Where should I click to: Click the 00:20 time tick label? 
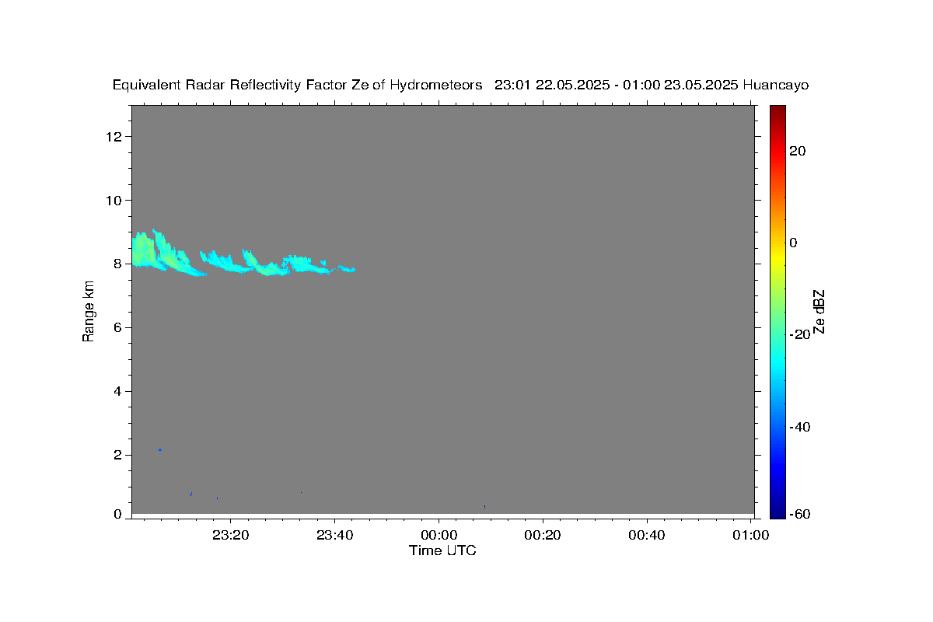coord(543,535)
